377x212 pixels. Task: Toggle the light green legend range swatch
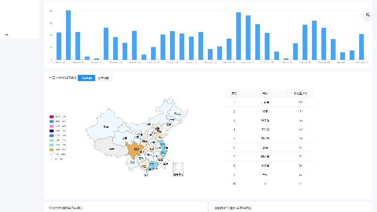click(x=51, y=140)
